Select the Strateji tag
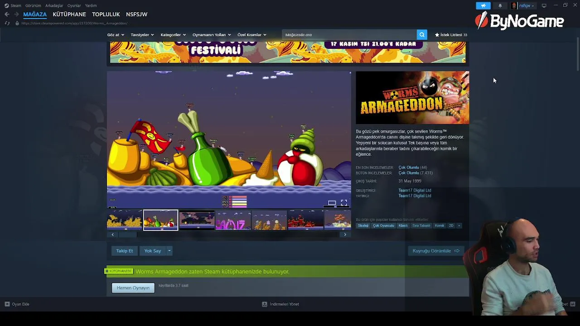 [363, 225]
